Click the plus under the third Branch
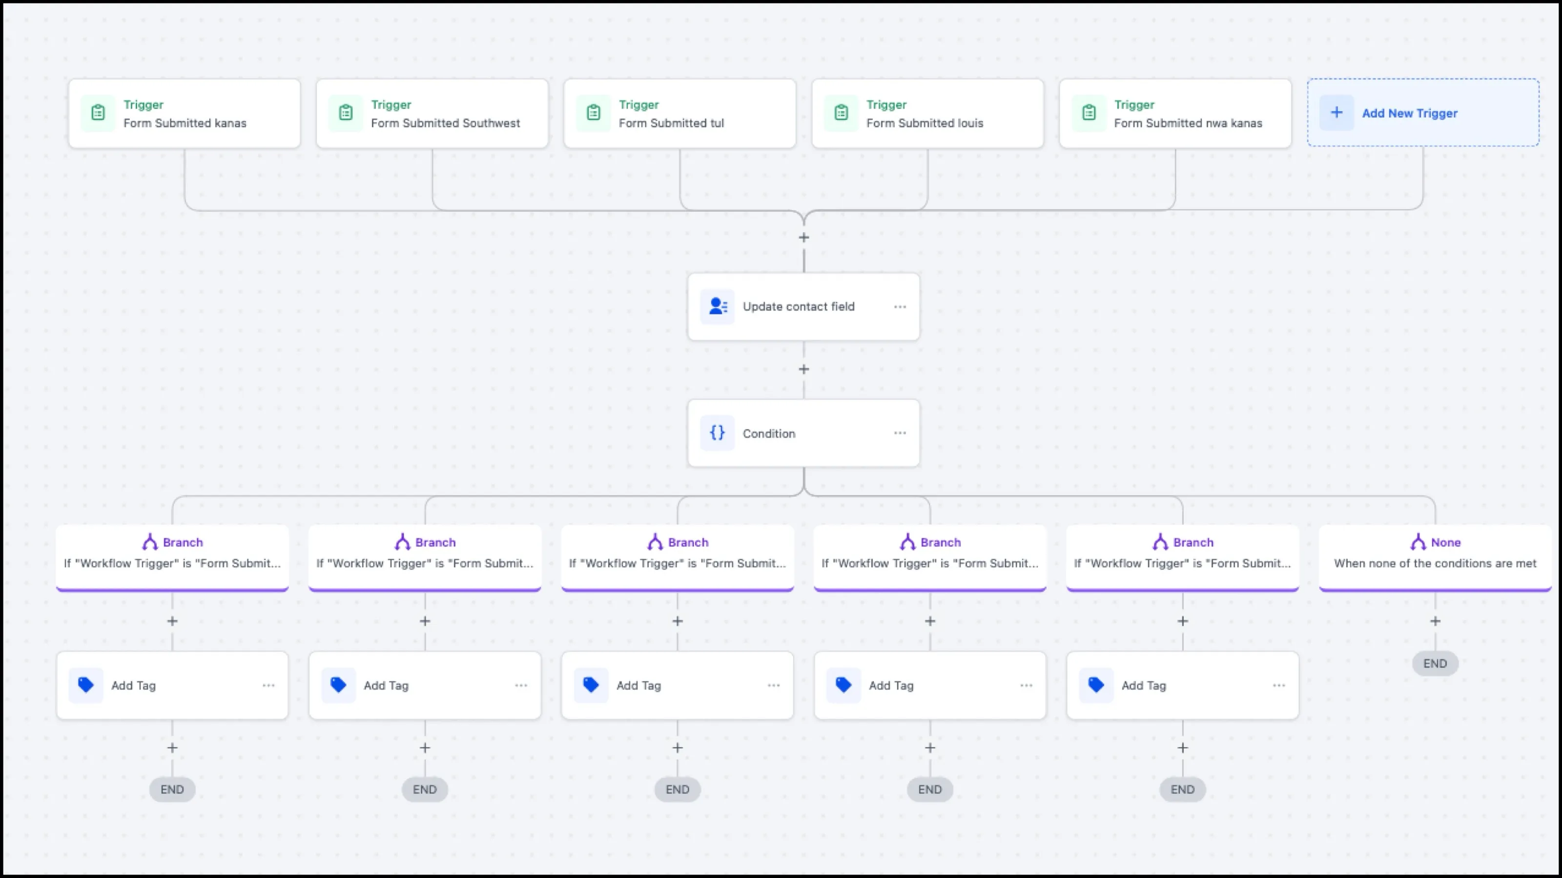 point(678,621)
